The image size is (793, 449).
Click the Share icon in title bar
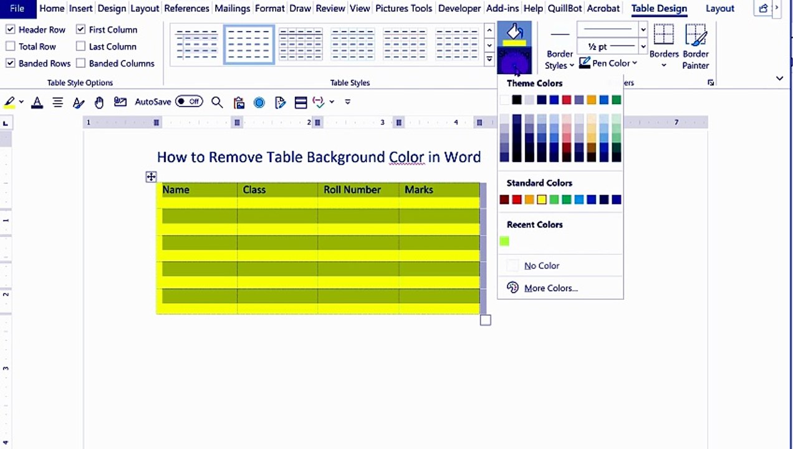point(763,8)
